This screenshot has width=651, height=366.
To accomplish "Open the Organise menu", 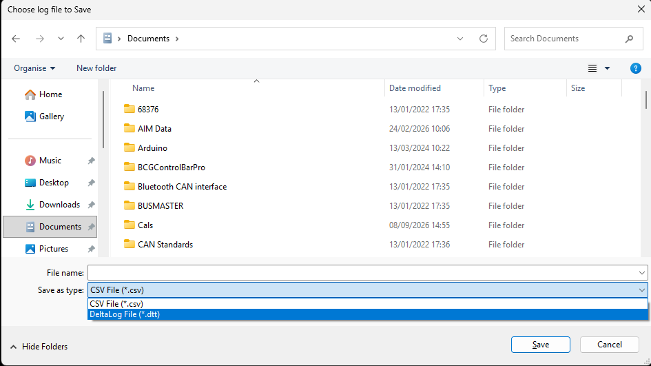I will click(34, 68).
